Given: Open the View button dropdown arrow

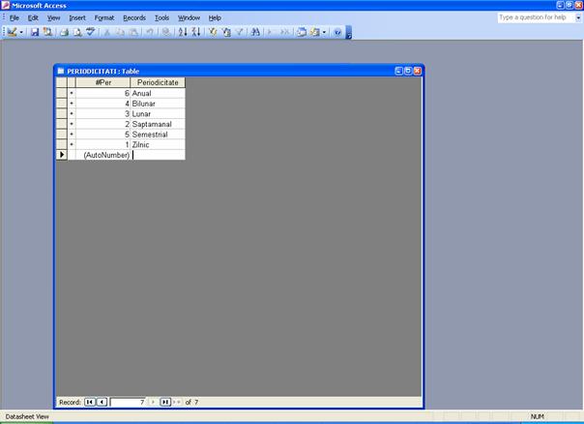Looking at the screenshot, I should (x=22, y=32).
